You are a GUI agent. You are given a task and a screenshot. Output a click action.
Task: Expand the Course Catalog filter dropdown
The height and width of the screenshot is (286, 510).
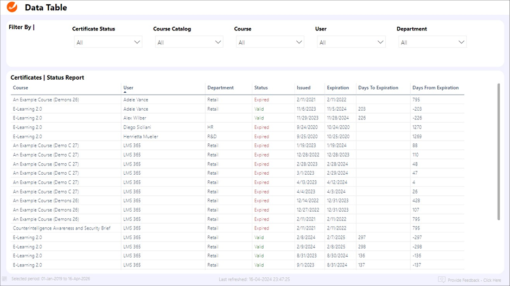click(x=189, y=42)
